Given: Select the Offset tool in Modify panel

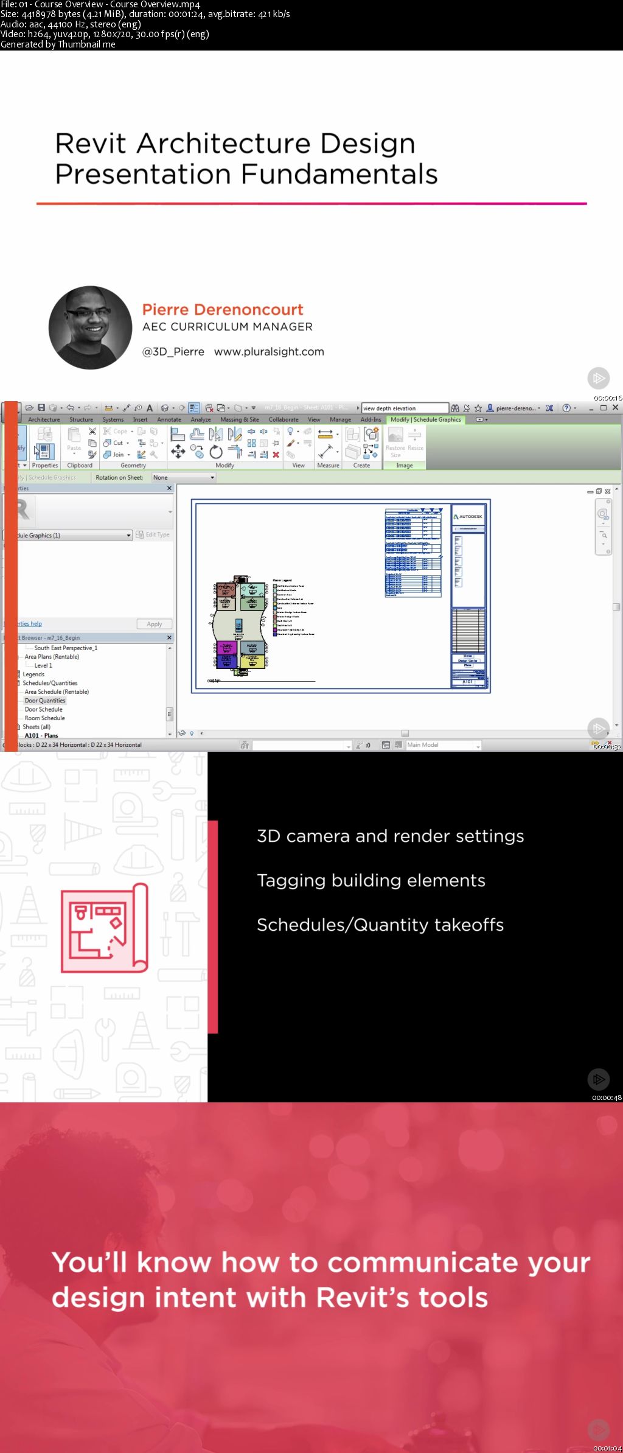Looking at the screenshot, I should 197,434.
